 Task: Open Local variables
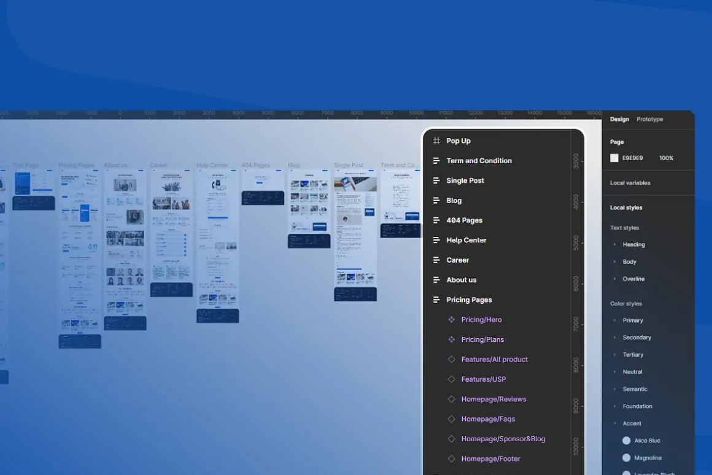(x=630, y=183)
